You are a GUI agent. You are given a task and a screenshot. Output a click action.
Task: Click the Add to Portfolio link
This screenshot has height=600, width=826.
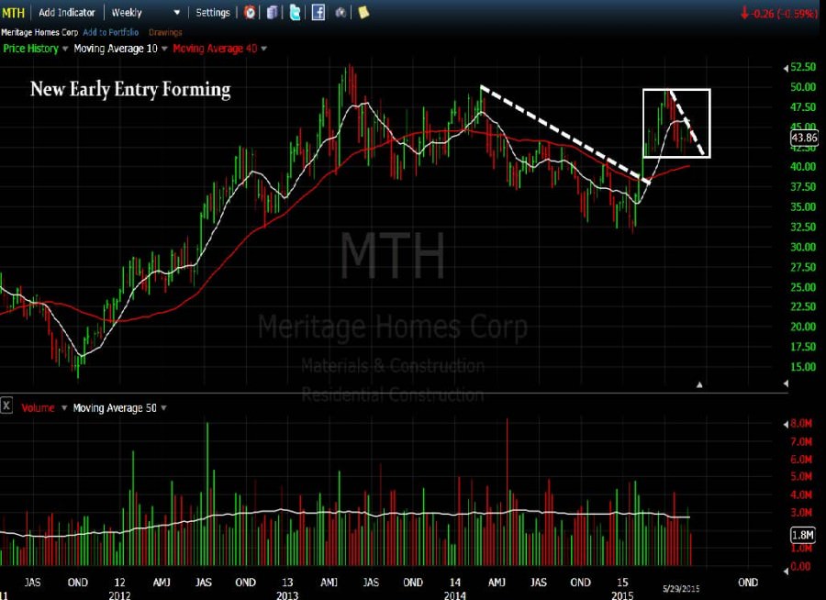tap(111, 32)
